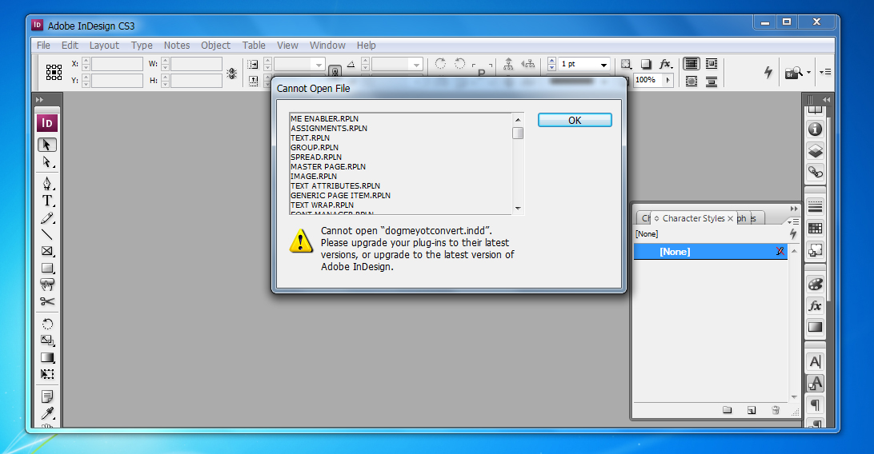Image resolution: width=874 pixels, height=454 pixels.
Task: Open the Layers panel icon
Action: [x=815, y=151]
